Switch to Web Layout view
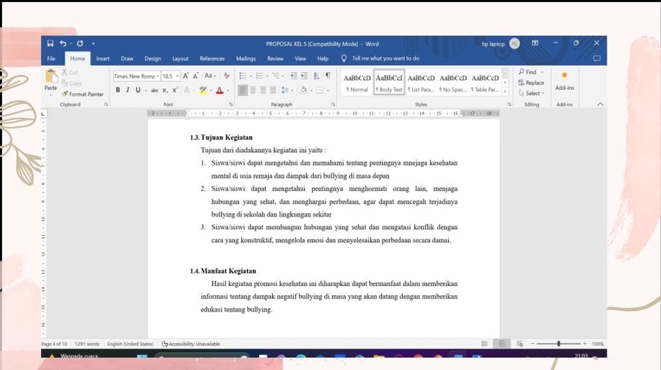Image resolution: width=661 pixels, height=370 pixels. (x=520, y=344)
